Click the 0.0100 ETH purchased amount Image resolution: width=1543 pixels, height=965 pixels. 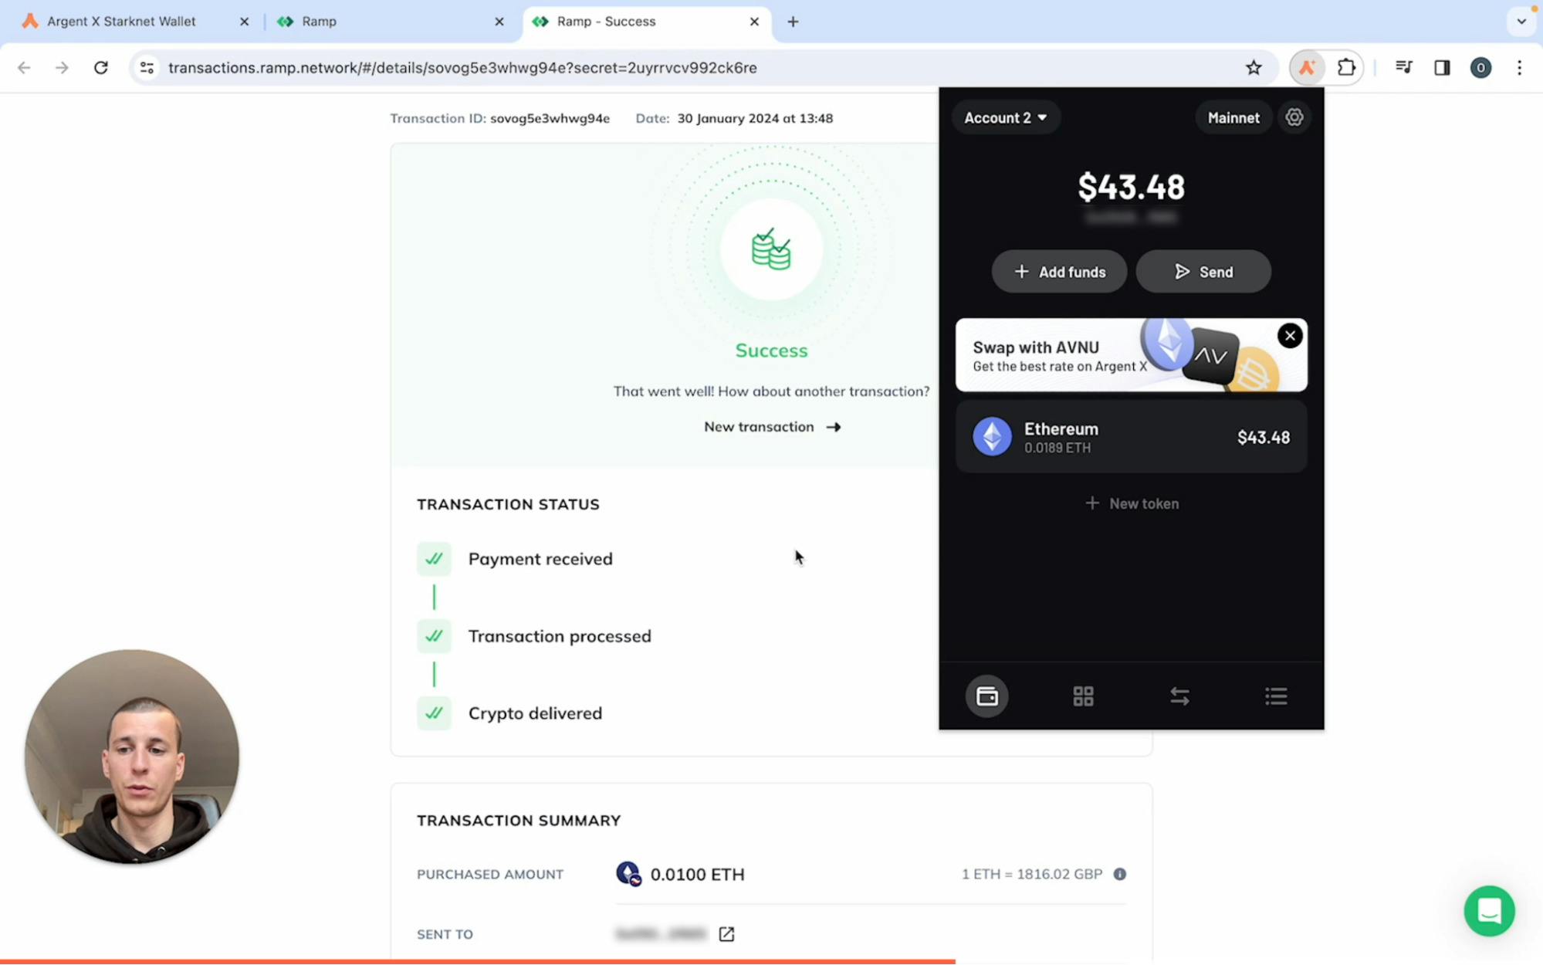[x=697, y=874]
